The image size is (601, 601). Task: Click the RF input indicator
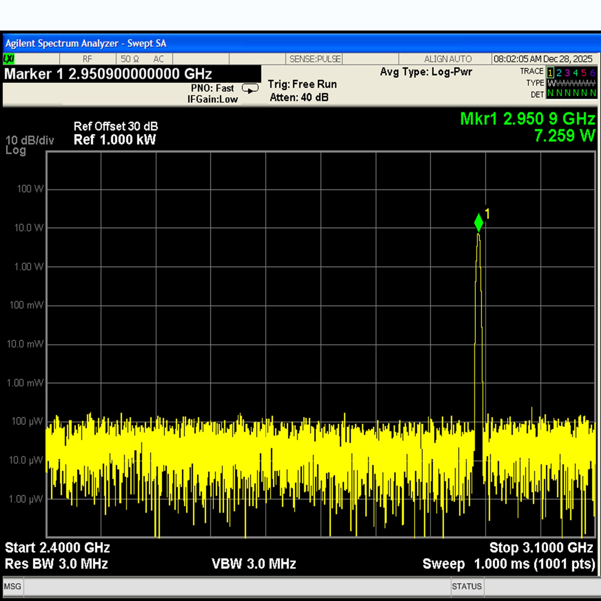87,59
